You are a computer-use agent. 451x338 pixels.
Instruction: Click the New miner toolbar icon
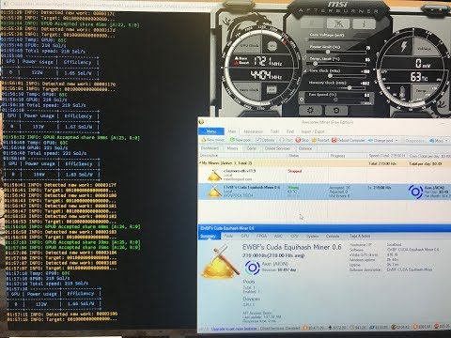[x=204, y=140]
